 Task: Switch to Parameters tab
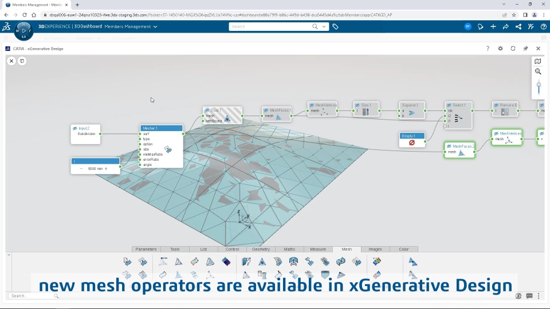(x=146, y=249)
